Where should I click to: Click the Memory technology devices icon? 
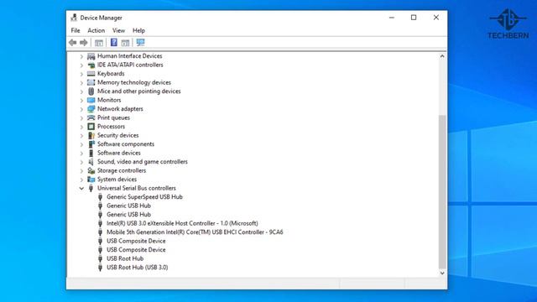pos(91,82)
